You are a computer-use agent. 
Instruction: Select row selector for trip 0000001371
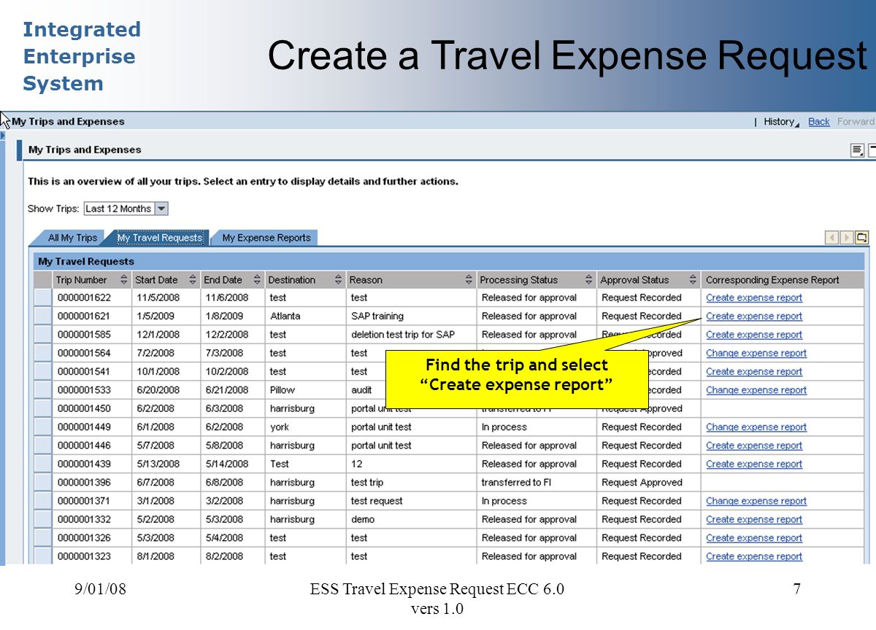pyautogui.click(x=43, y=501)
